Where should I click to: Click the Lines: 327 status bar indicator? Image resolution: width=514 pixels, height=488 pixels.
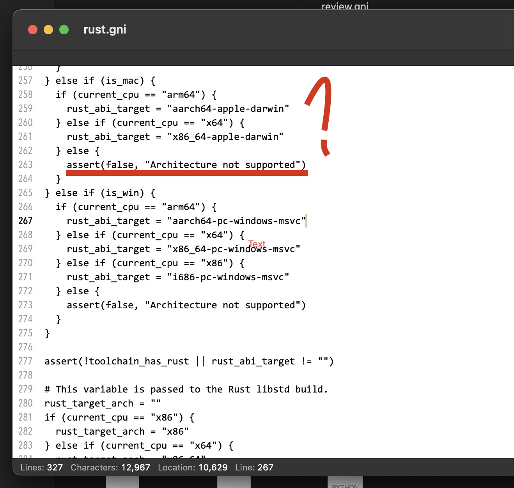click(41, 467)
